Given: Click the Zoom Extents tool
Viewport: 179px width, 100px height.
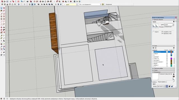Looking at the screenshot, I should [1, 49].
